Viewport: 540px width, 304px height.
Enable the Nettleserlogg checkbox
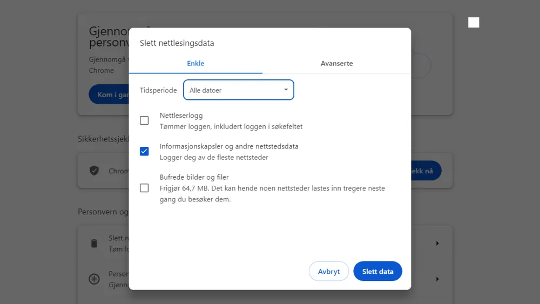(144, 120)
